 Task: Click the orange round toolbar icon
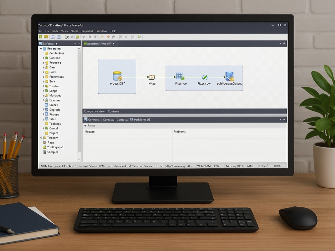coord(108,37)
